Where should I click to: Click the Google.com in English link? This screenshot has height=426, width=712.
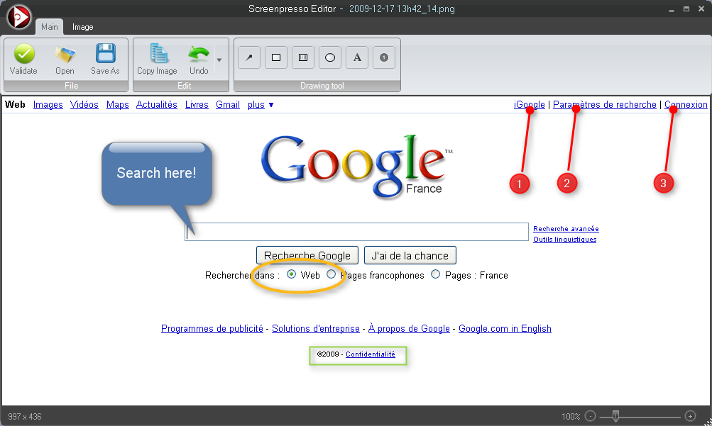tap(505, 329)
